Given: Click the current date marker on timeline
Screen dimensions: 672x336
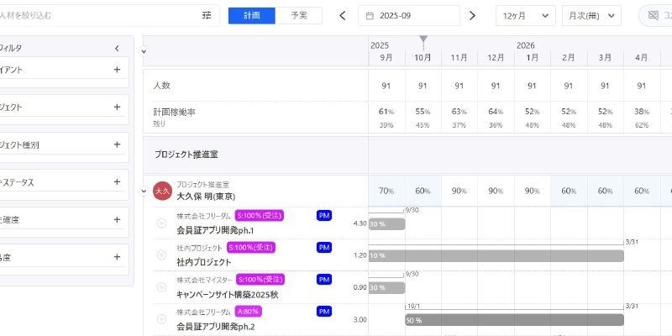Looking at the screenshot, I should click(423, 40).
